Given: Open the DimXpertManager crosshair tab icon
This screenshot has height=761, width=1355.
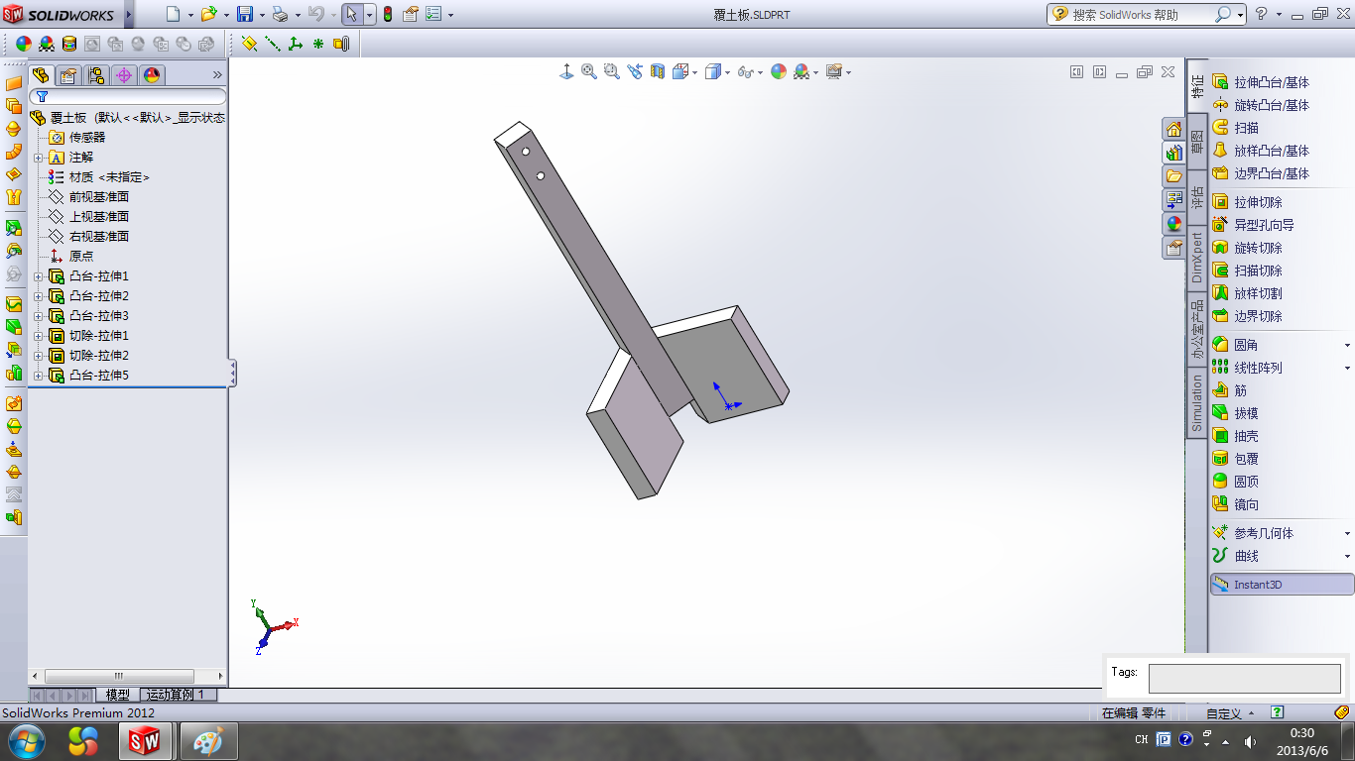Looking at the screenshot, I should (124, 75).
